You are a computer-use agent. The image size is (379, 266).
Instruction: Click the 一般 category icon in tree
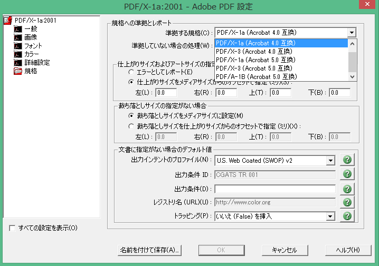18,29
